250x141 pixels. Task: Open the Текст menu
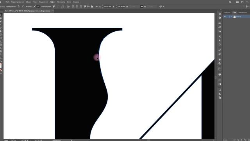click(35, 2)
